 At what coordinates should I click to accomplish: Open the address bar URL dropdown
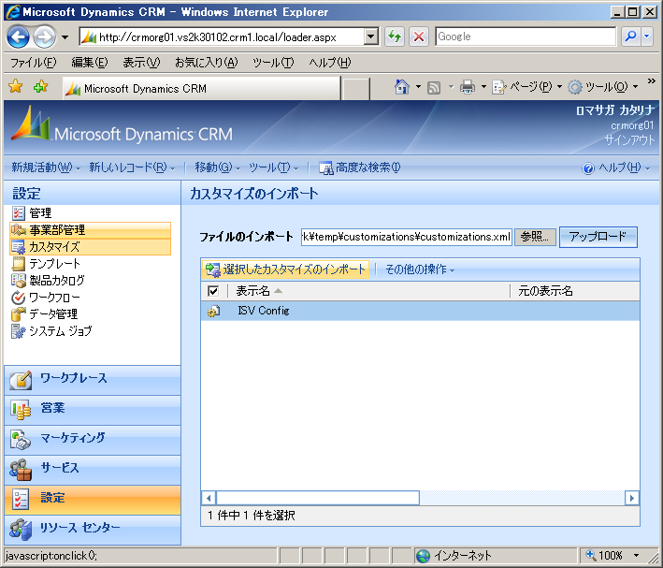pyautogui.click(x=371, y=36)
